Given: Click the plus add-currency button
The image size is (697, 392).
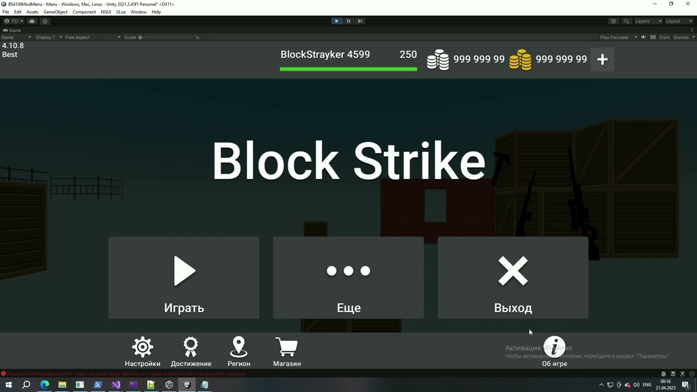Looking at the screenshot, I should [x=602, y=60].
